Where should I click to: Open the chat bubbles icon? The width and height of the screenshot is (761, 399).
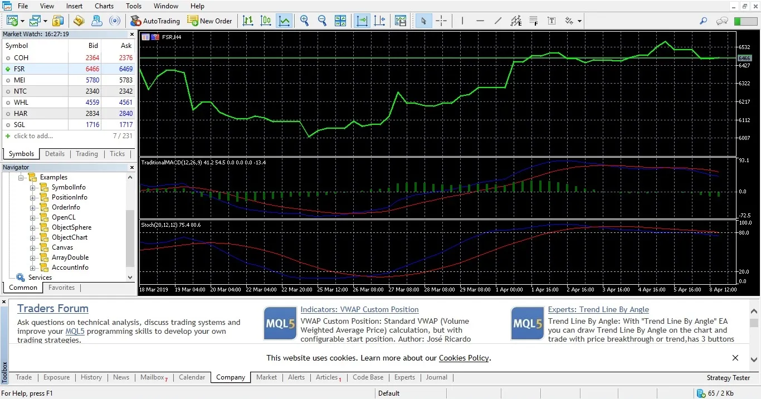722,21
